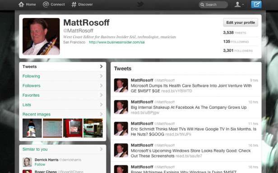This screenshot has height=173, width=278.
Task: Compose a new tweet with blue button
Action: 256,4
